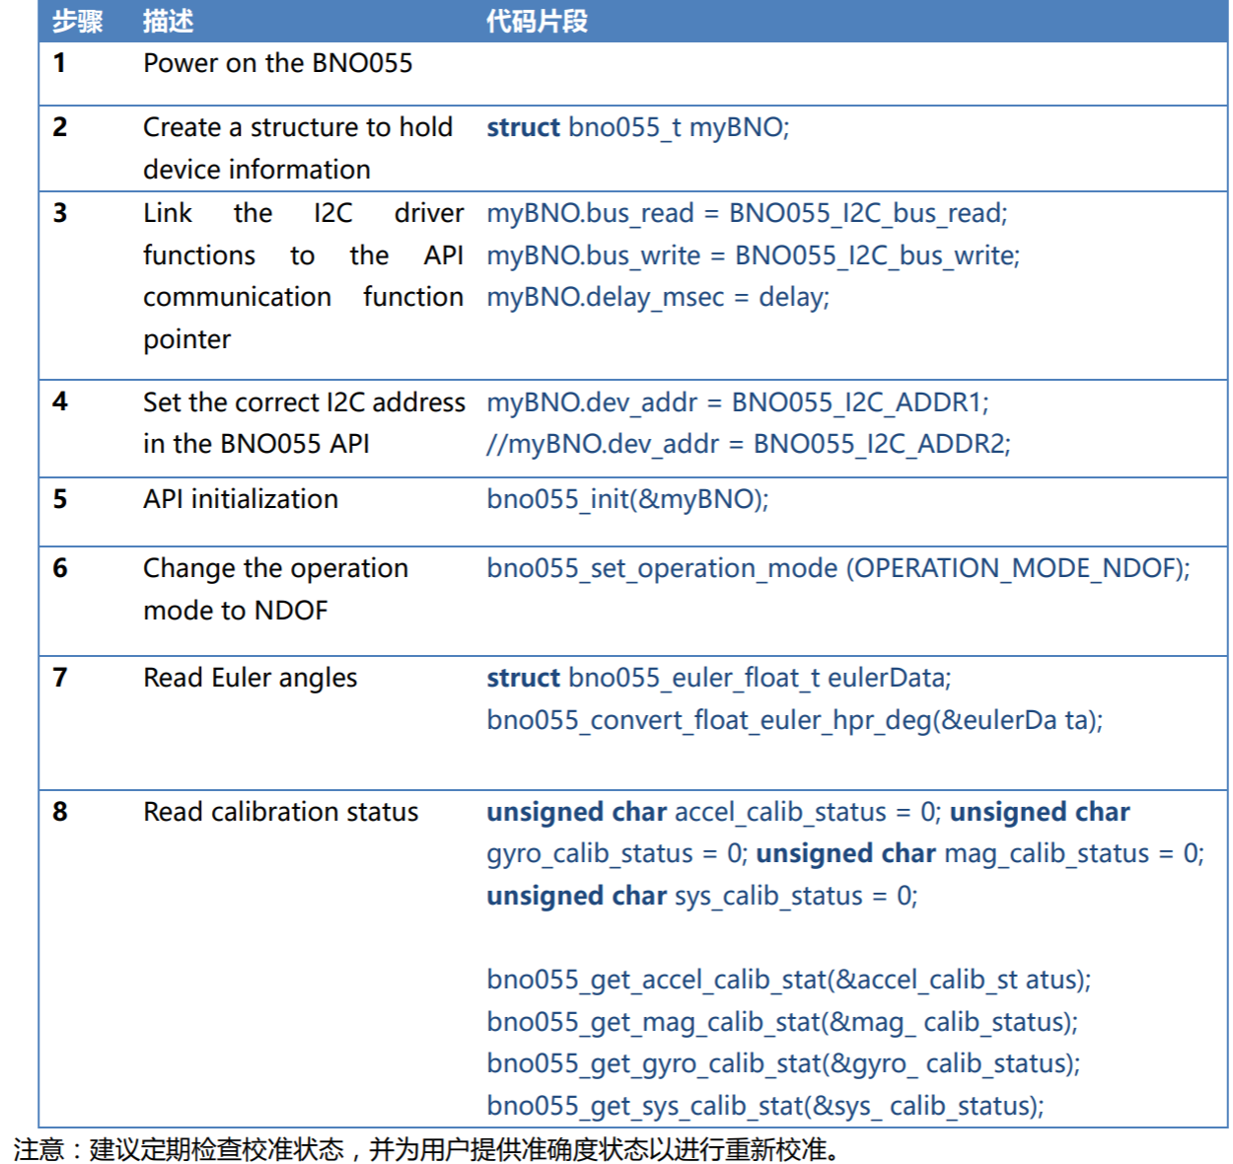The height and width of the screenshot is (1164, 1233).
Task: Select step 8 "Read calibration status" cell
Action: coord(279,812)
